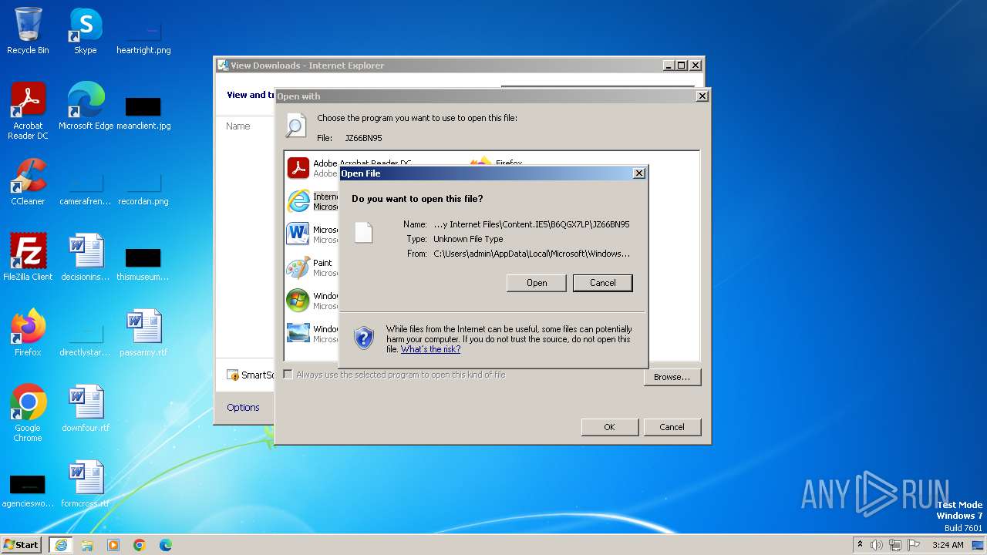This screenshot has height=555, width=987.
Task: Open the Recycle Bin desktop icon
Action: click(x=28, y=31)
